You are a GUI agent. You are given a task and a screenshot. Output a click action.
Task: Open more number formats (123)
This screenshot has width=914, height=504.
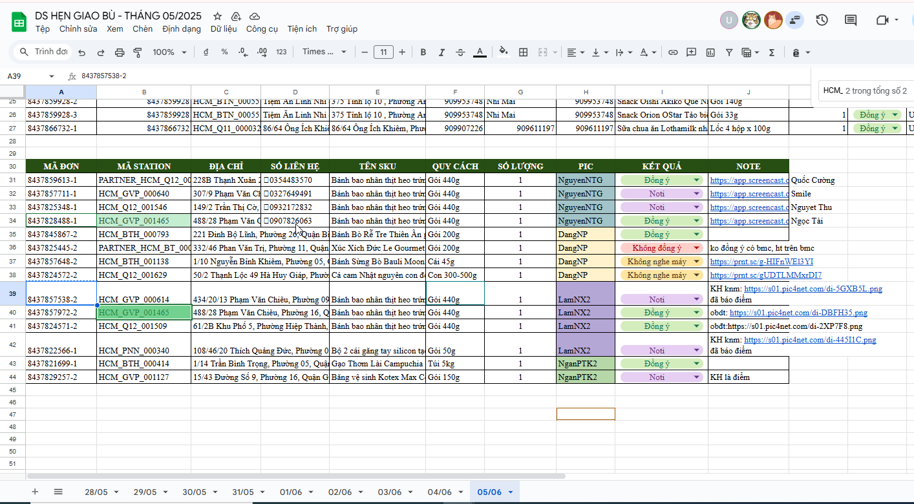(281, 52)
